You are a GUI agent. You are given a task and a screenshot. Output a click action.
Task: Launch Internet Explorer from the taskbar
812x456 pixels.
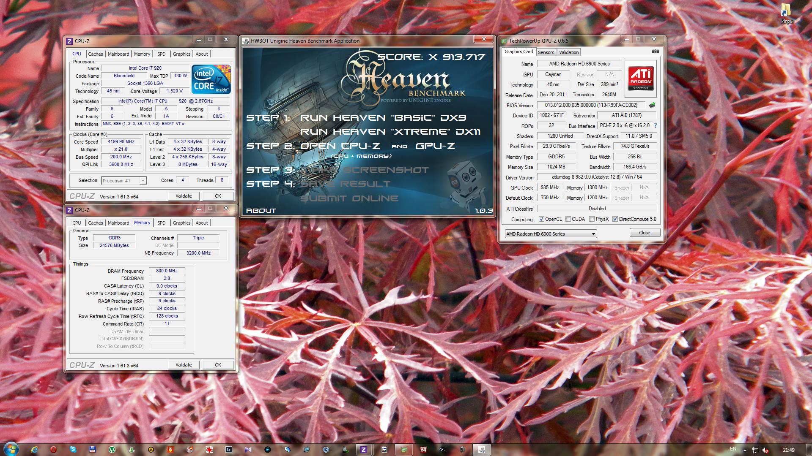click(x=34, y=450)
